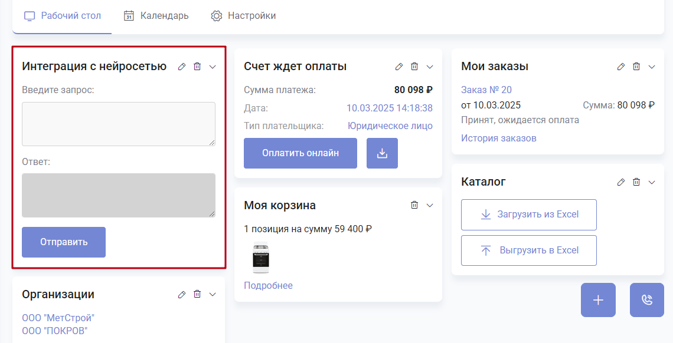Open the ООО "ПОКРОВ" organization link
This screenshot has width=673, height=343.
coord(54,331)
